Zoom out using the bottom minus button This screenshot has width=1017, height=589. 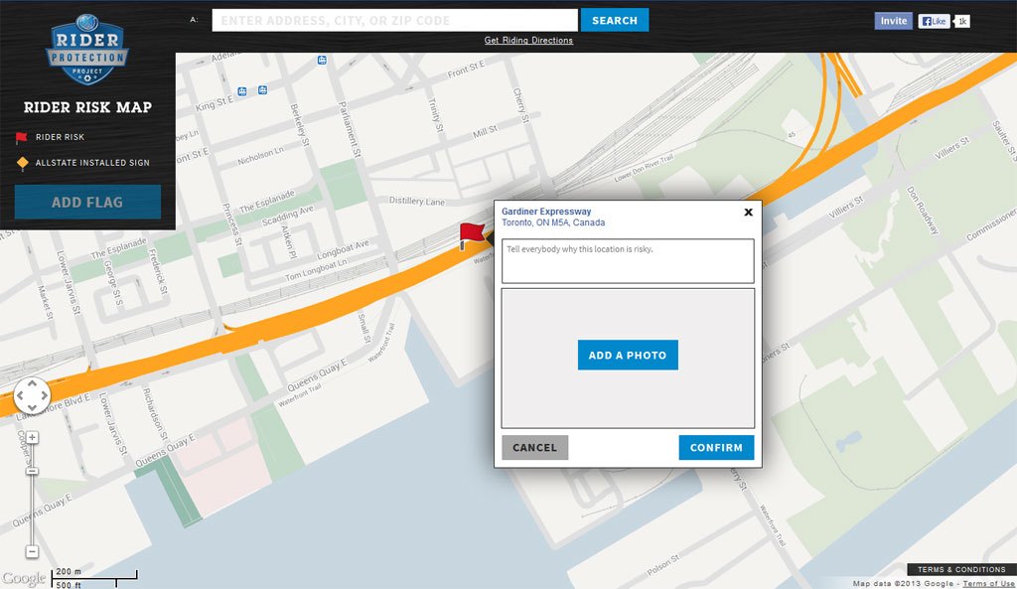(x=32, y=551)
